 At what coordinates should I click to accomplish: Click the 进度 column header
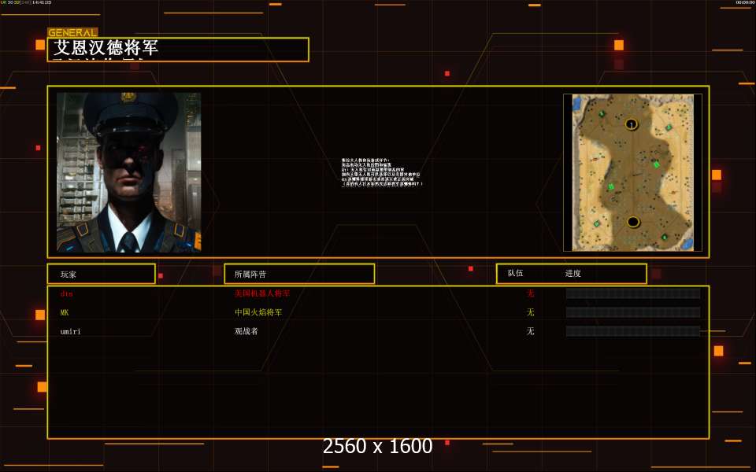click(x=573, y=273)
